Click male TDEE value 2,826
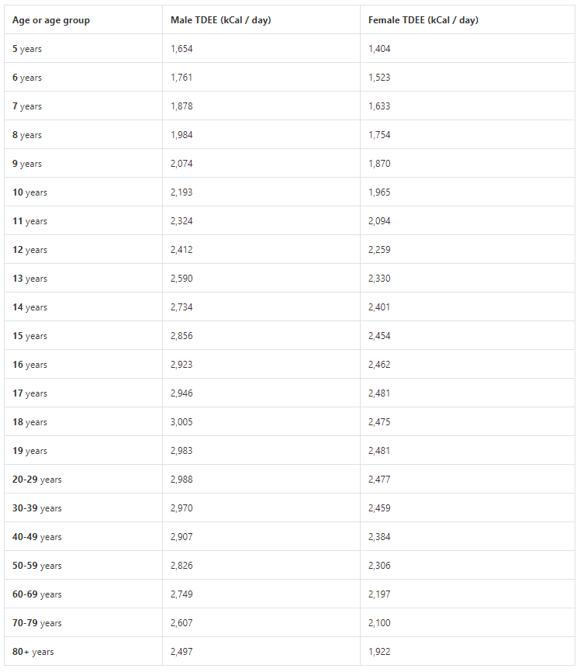Screen dimensions: 584x672 [181, 566]
